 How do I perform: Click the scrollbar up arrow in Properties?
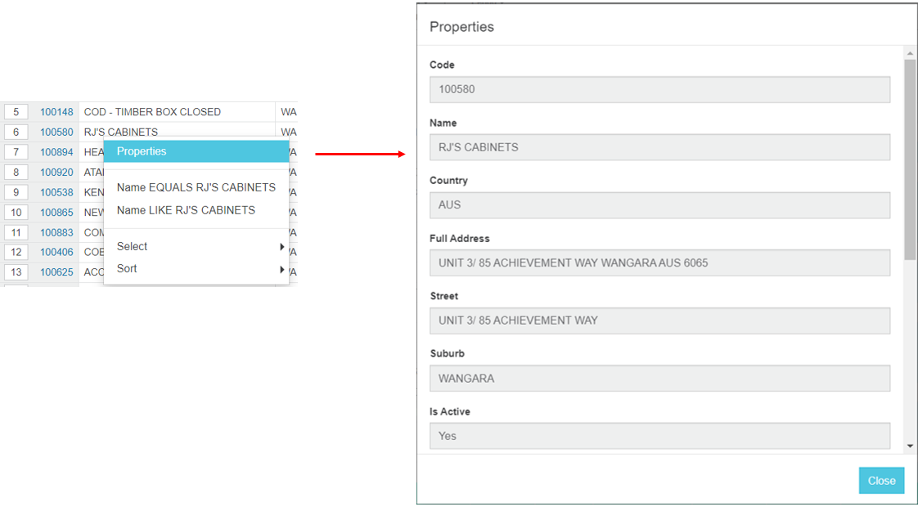[x=910, y=54]
